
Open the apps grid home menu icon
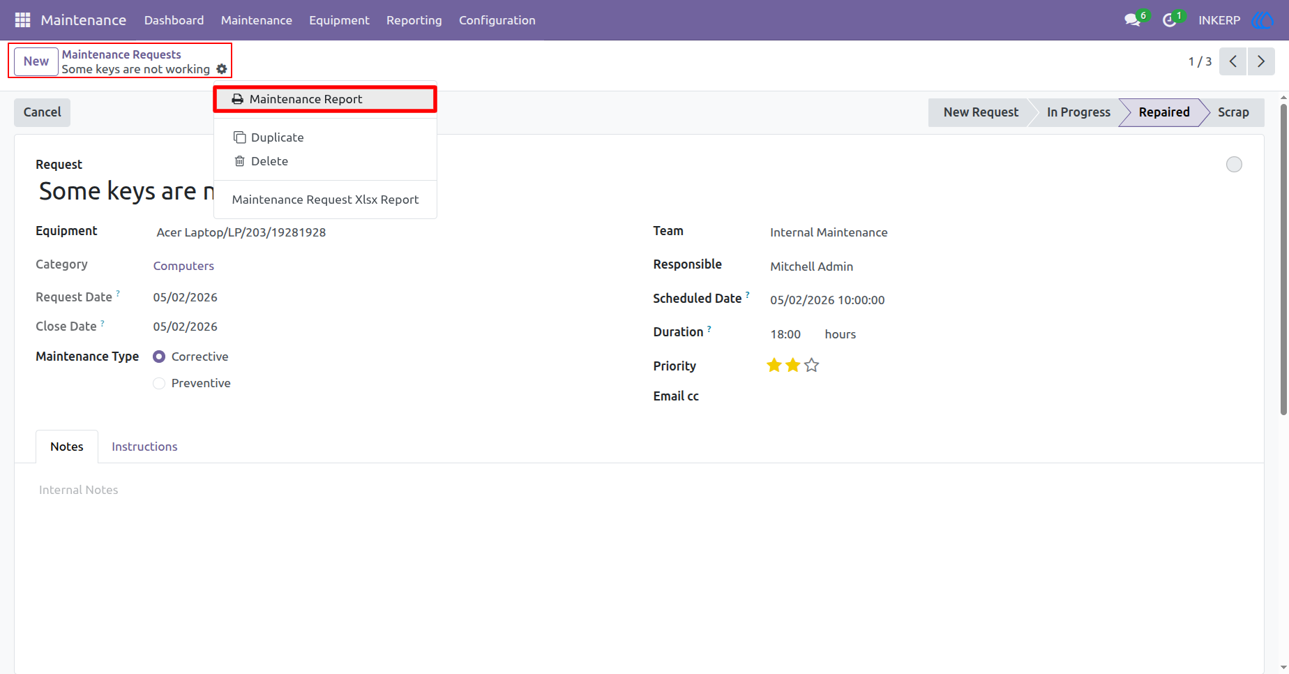pyautogui.click(x=22, y=20)
